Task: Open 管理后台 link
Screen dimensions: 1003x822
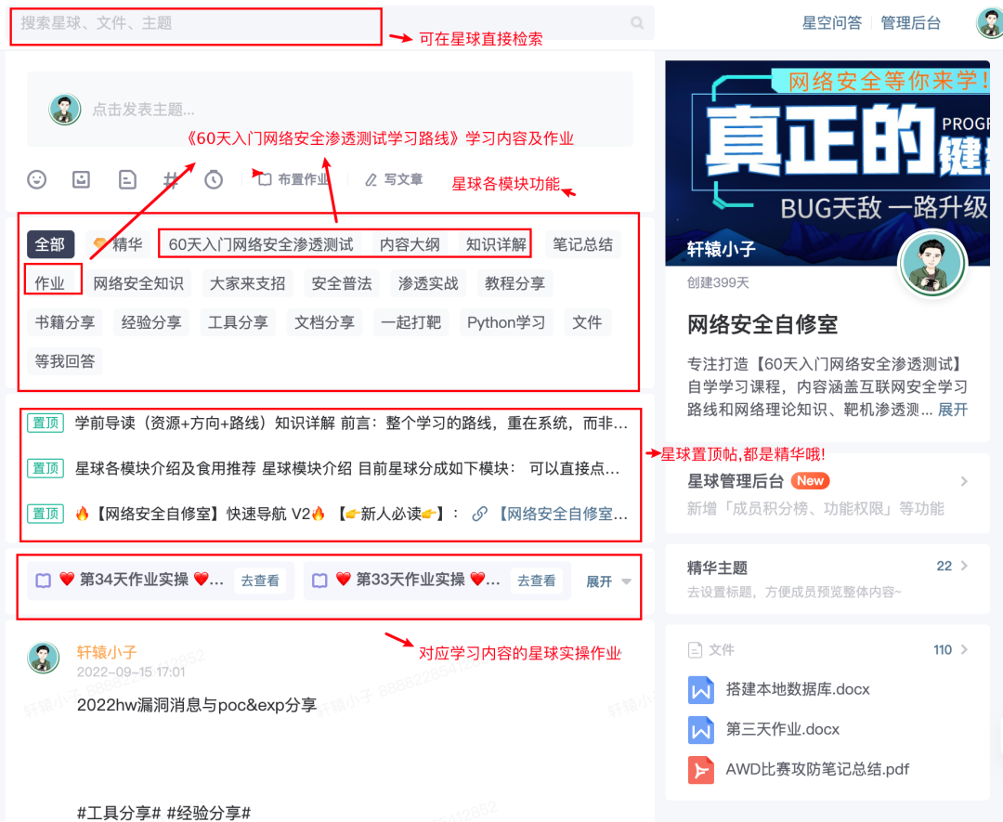Action: (910, 23)
